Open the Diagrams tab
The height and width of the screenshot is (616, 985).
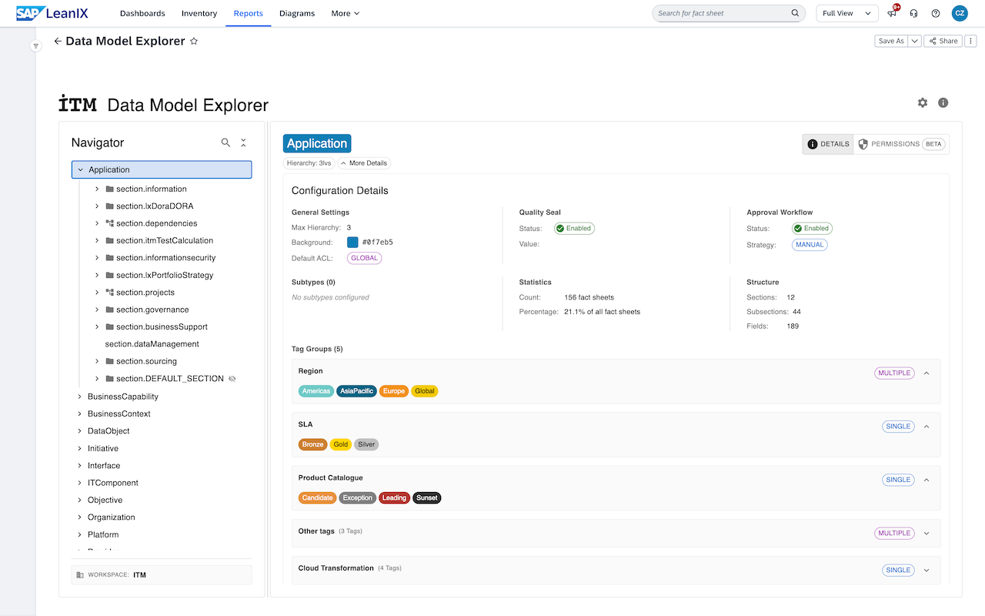point(297,13)
